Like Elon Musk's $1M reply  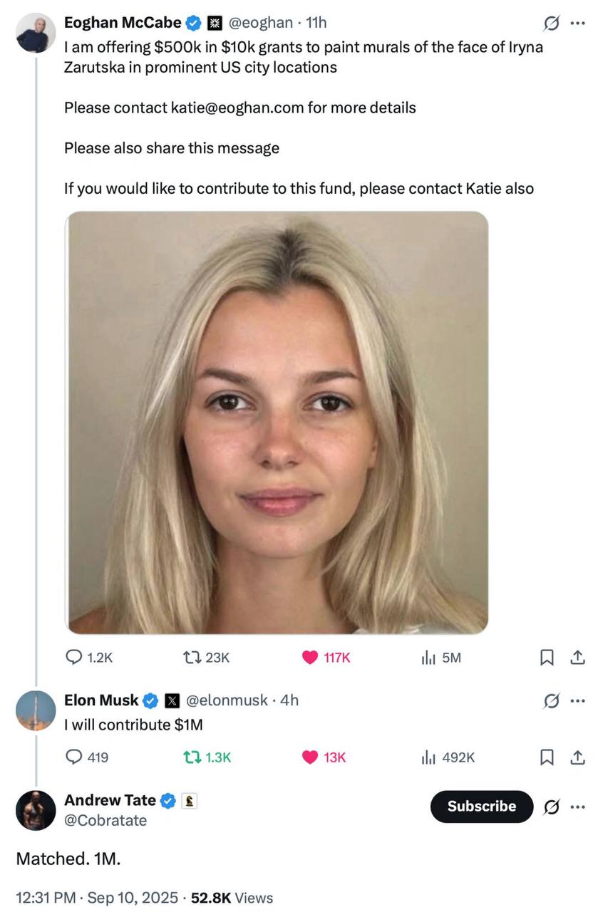point(310,757)
